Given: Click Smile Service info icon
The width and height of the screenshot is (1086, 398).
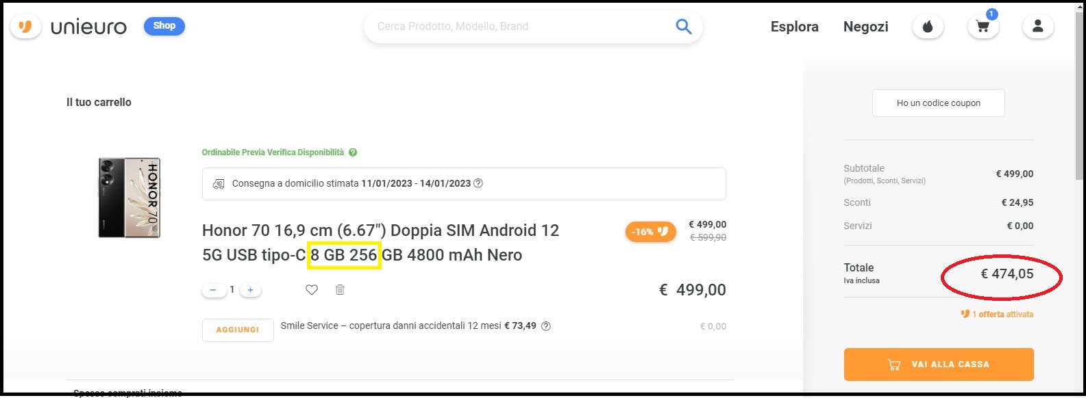Looking at the screenshot, I should click(546, 326).
